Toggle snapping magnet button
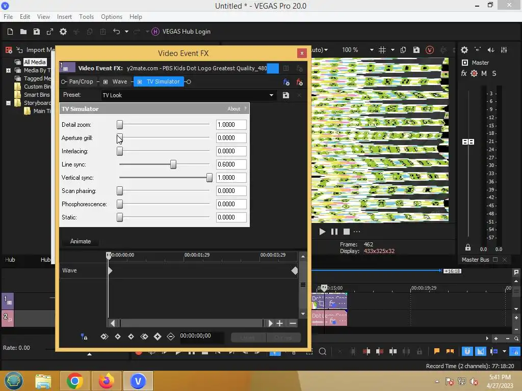This screenshot has height=391, width=522. tap(467, 351)
